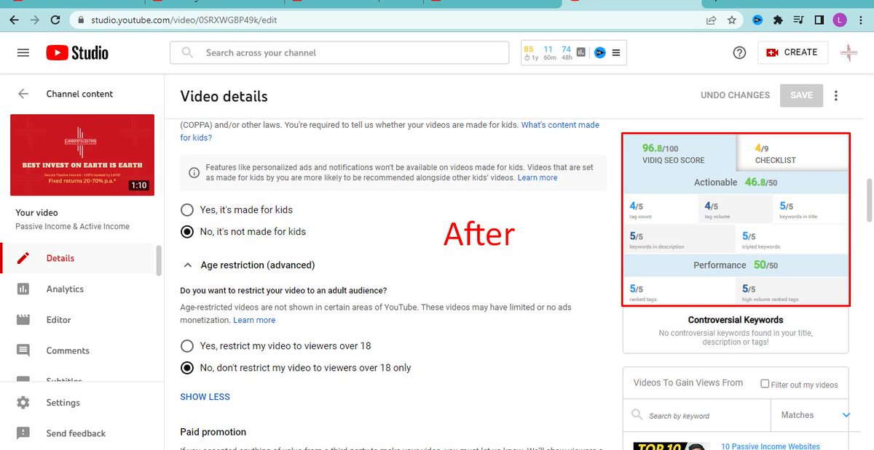Open Analytics in the sidebar
This screenshot has height=450, width=874.
click(x=79, y=289)
